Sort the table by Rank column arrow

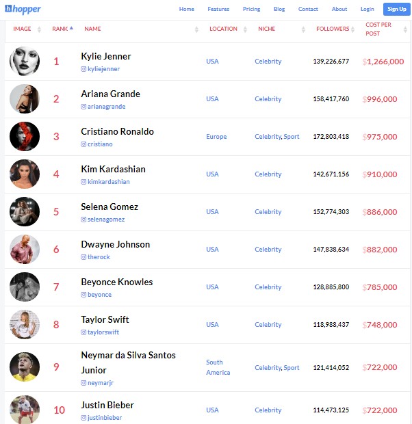[x=71, y=28]
